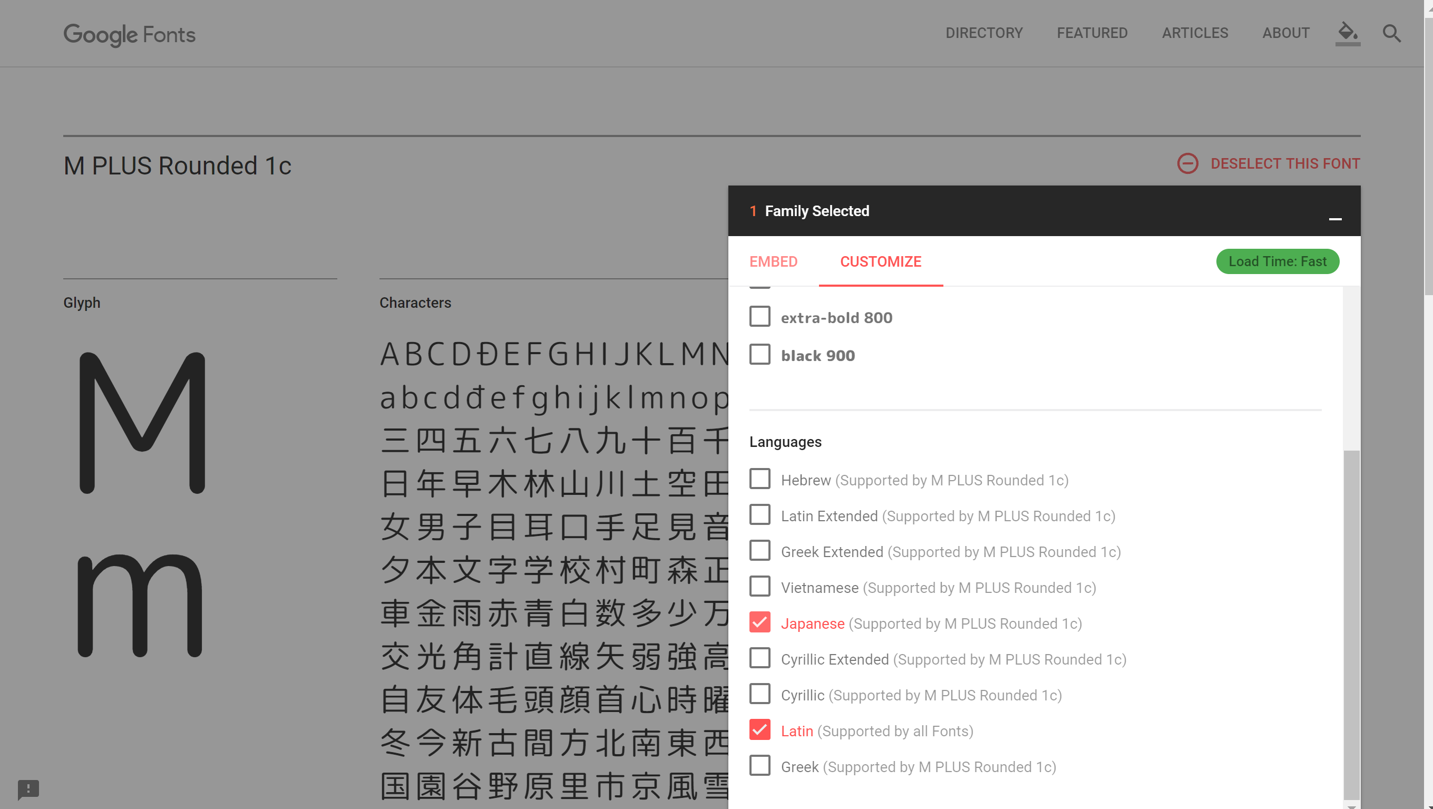Select the Customize tab

pos(880,261)
